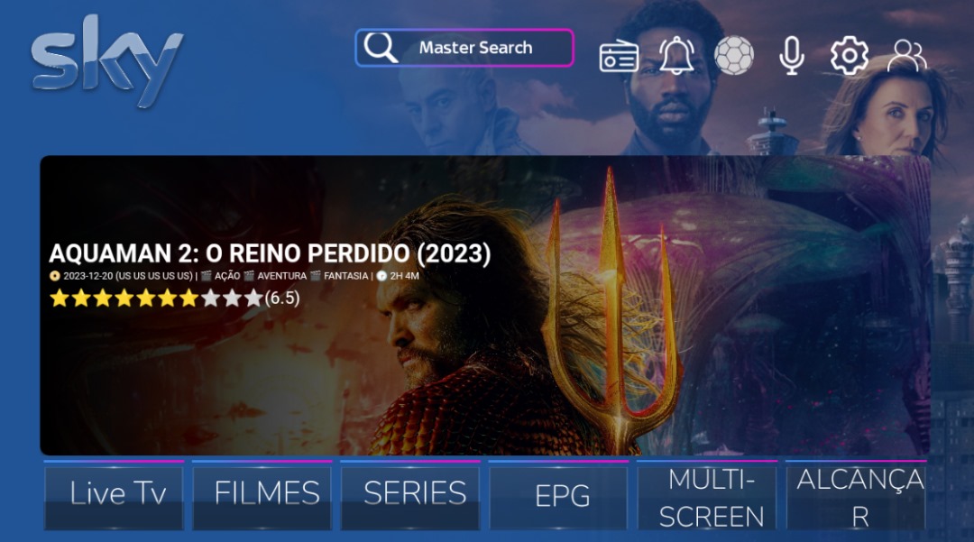Image resolution: width=974 pixels, height=542 pixels.
Task: Focus the Master Search field
Action: point(464,48)
